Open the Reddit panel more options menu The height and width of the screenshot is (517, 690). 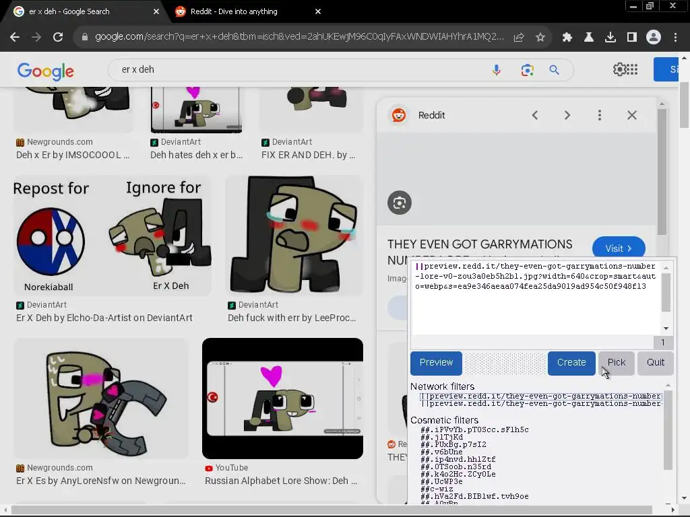[x=599, y=115]
